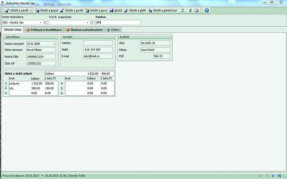Open the Výcvik. organizace dropdown list
The height and width of the screenshot is (179, 287).
tap(87, 23)
